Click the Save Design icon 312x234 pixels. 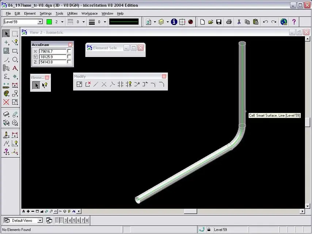219,22
